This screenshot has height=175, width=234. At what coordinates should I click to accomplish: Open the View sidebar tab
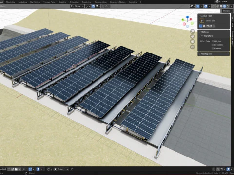[x=232, y=25]
